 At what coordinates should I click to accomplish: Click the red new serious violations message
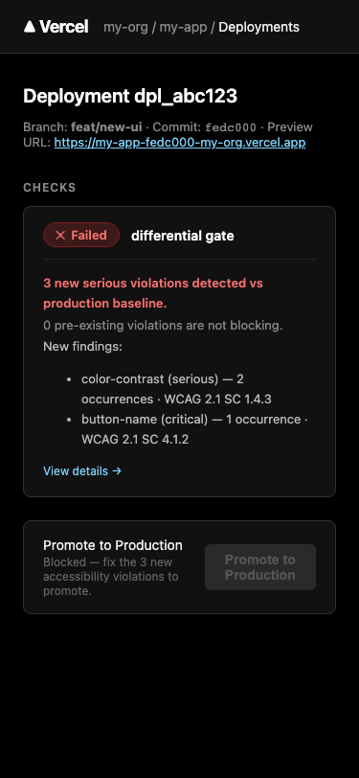153,293
